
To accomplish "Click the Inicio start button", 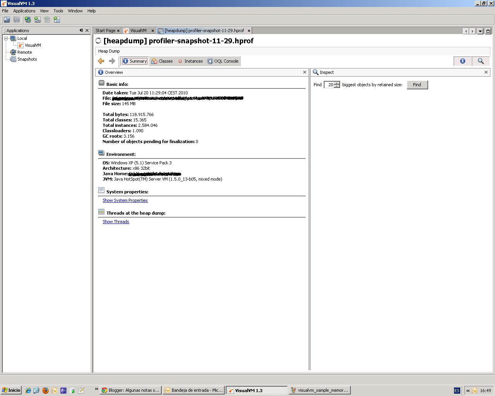I will click(x=11, y=390).
